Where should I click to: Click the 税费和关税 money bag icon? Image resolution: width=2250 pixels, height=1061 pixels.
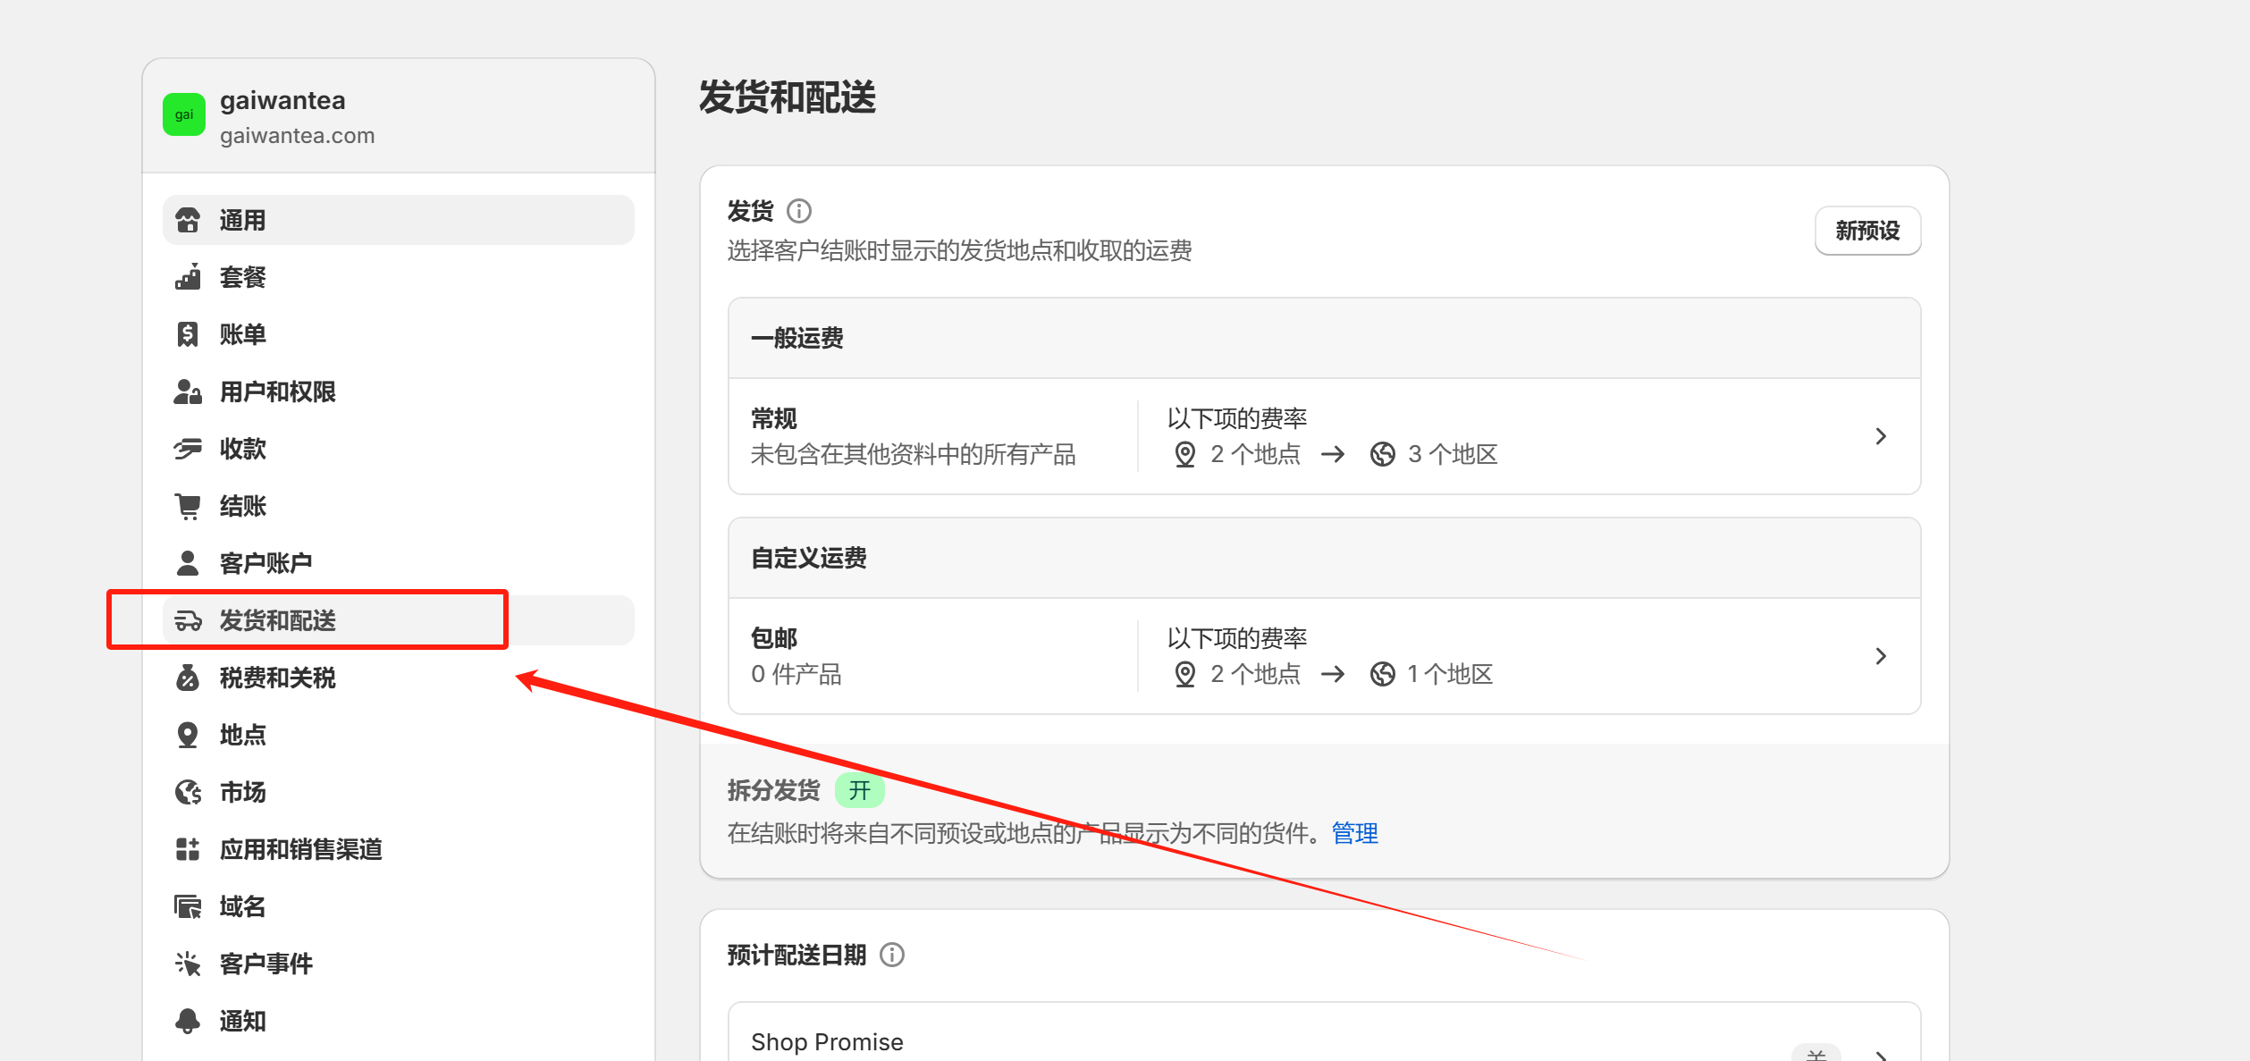pyautogui.click(x=188, y=678)
